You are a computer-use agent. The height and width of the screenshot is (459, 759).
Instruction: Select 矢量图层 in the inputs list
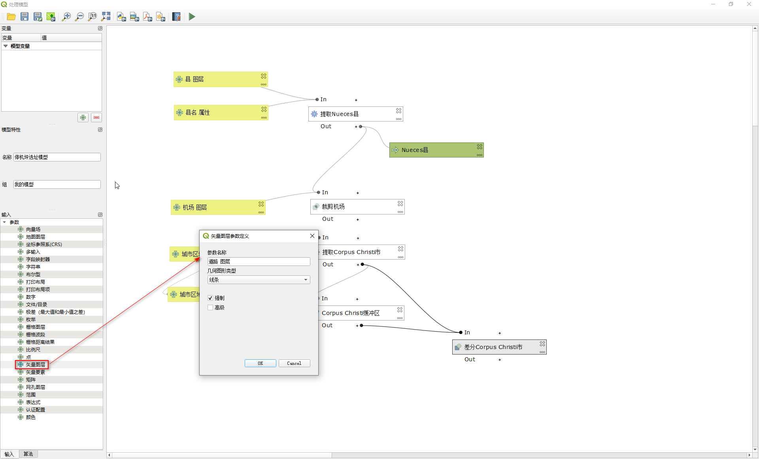[x=35, y=364]
